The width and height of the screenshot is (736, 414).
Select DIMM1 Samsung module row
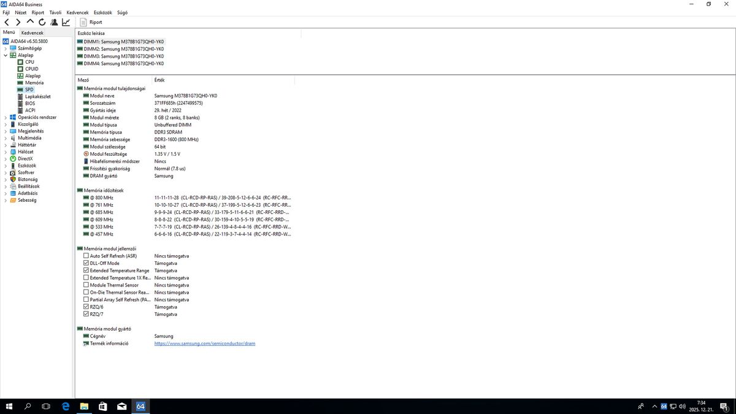124,41
